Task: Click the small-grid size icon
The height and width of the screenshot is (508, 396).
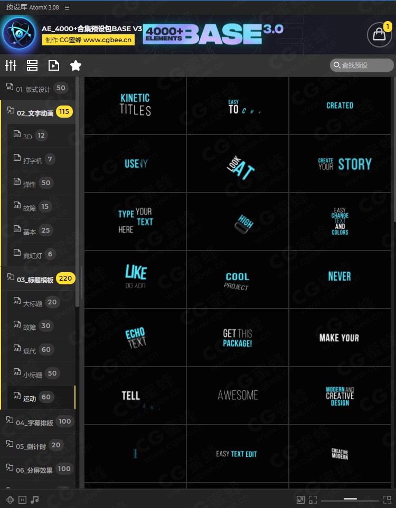Action: point(313,500)
